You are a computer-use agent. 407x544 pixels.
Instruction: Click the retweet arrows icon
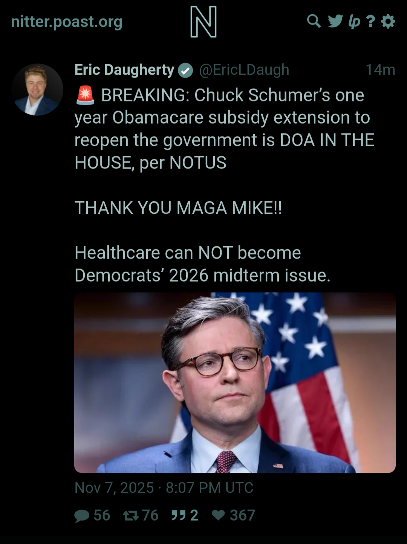[x=131, y=515]
